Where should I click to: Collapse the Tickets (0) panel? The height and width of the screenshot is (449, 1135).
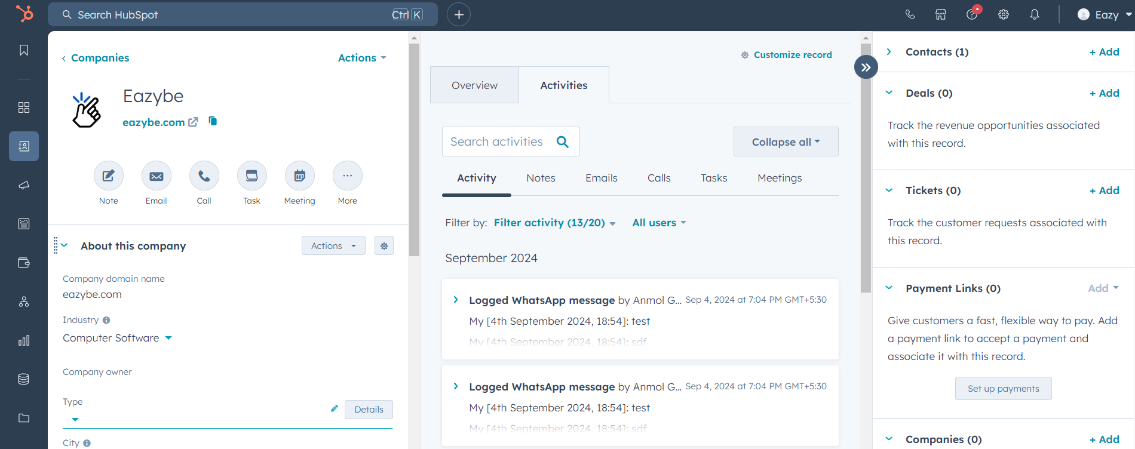(x=889, y=190)
